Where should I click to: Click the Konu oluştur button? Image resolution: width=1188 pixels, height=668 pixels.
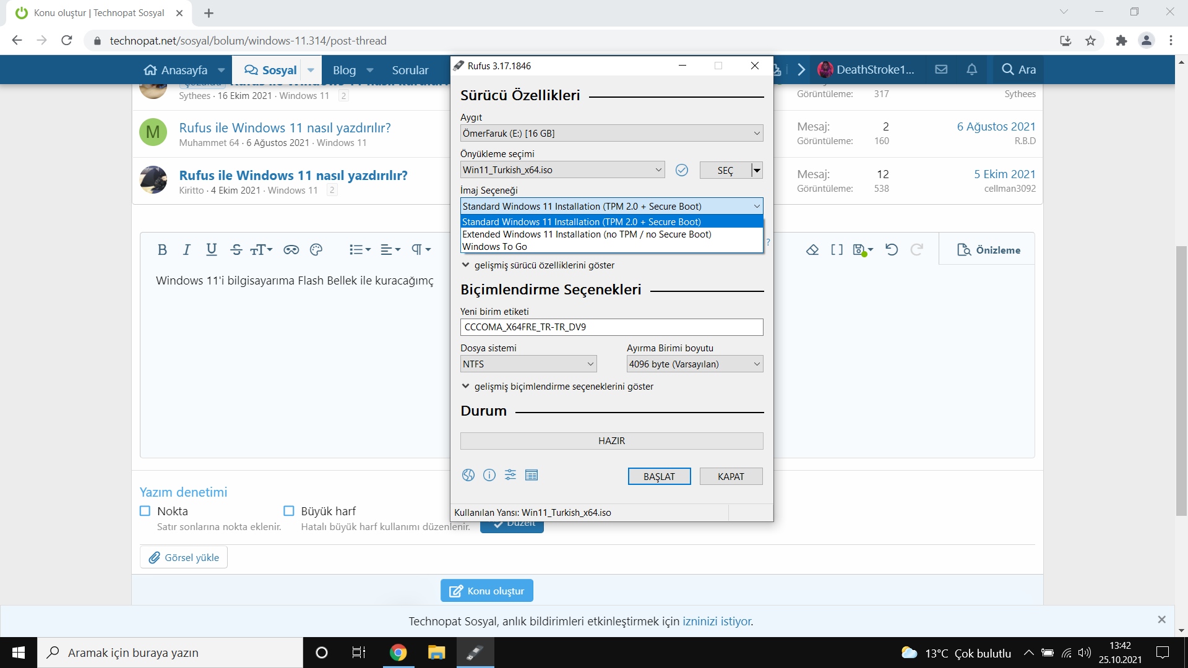[x=487, y=591]
